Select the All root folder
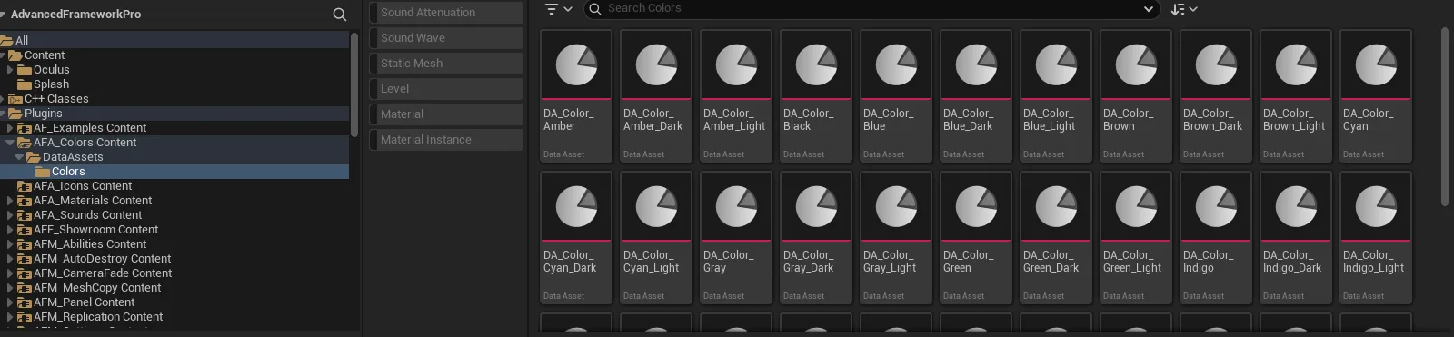1454x337 pixels. point(174,41)
